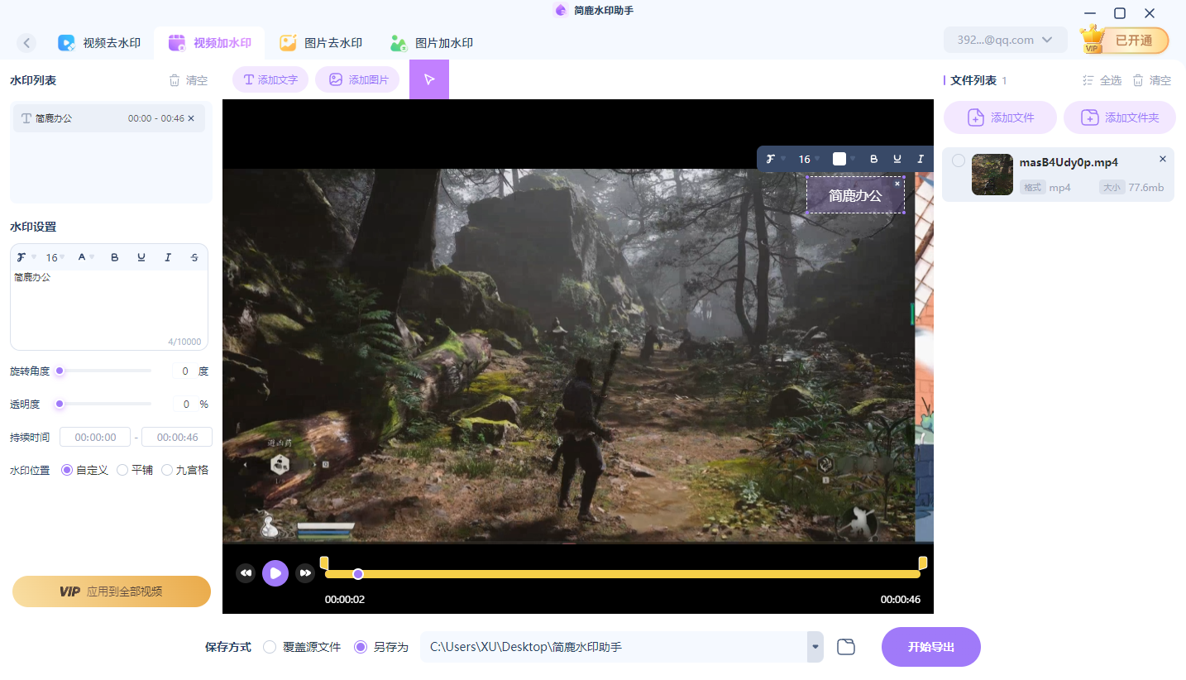Toggle italic in floating text toolbar
1186x680 pixels.
pyautogui.click(x=920, y=159)
